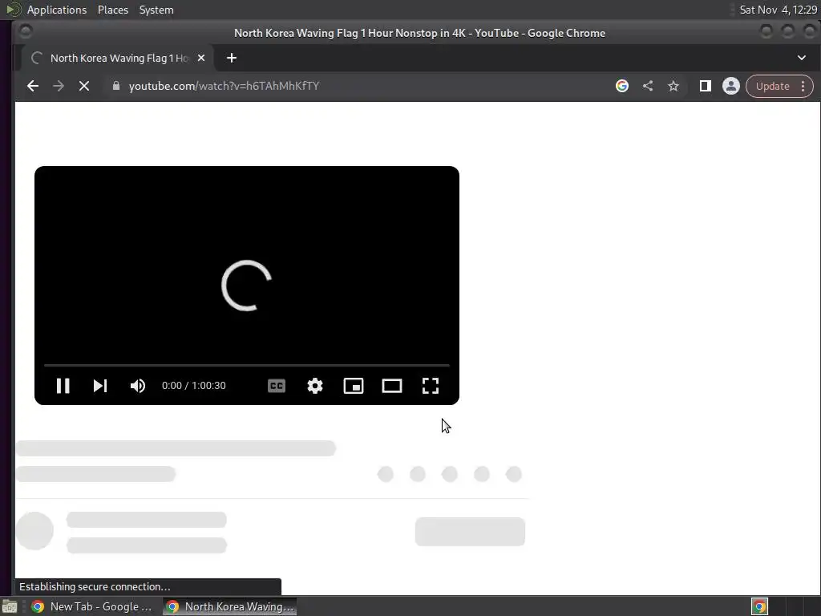Bookmark this tab with star

[673, 86]
